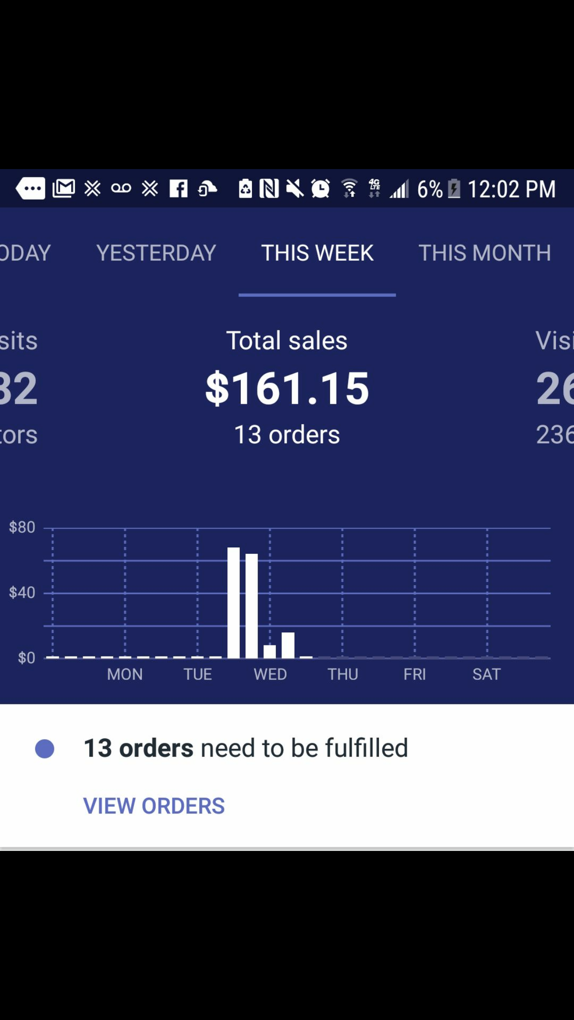The width and height of the screenshot is (574, 1020).
Task: Tap the Wi-Fi status icon
Action: pyautogui.click(x=349, y=188)
